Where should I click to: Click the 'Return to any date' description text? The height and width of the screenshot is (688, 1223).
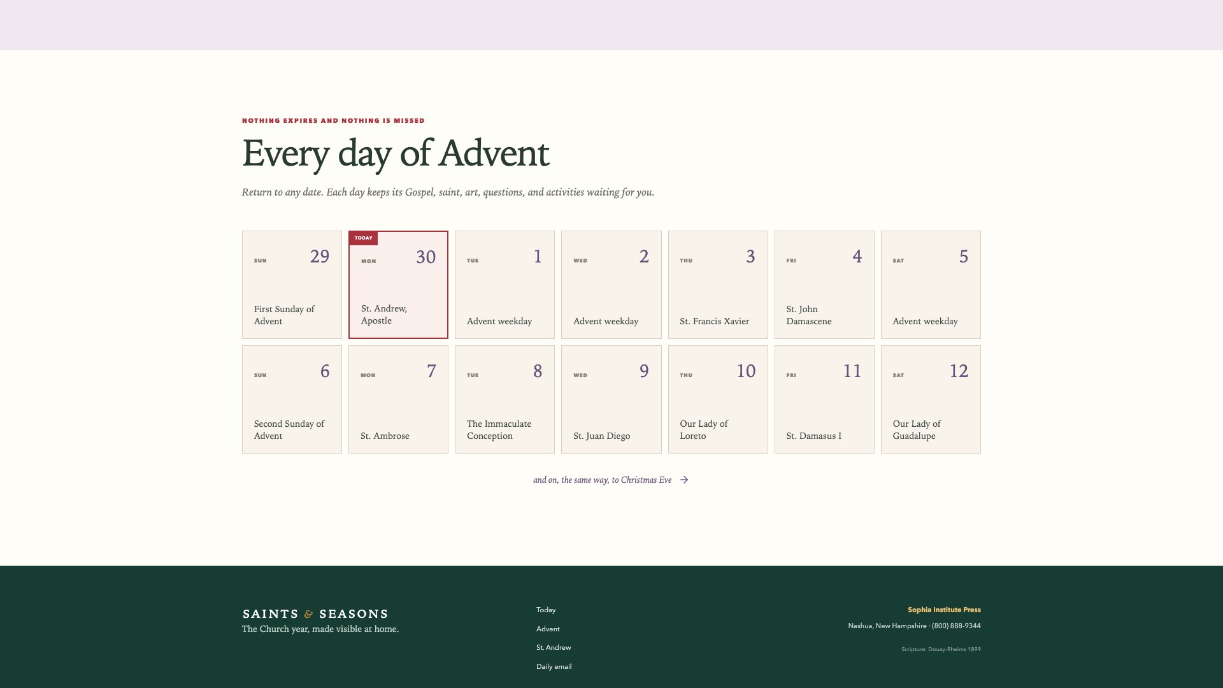(x=448, y=192)
